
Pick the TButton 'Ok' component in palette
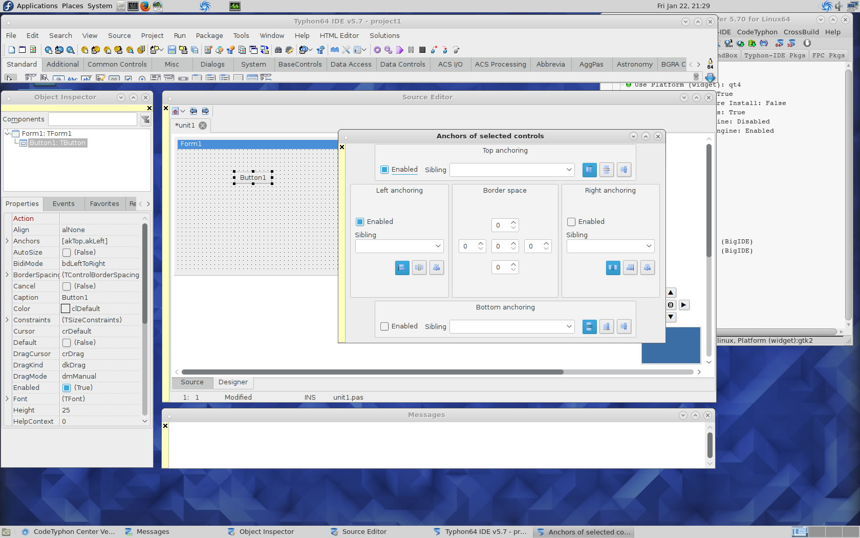tap(58, 78)
